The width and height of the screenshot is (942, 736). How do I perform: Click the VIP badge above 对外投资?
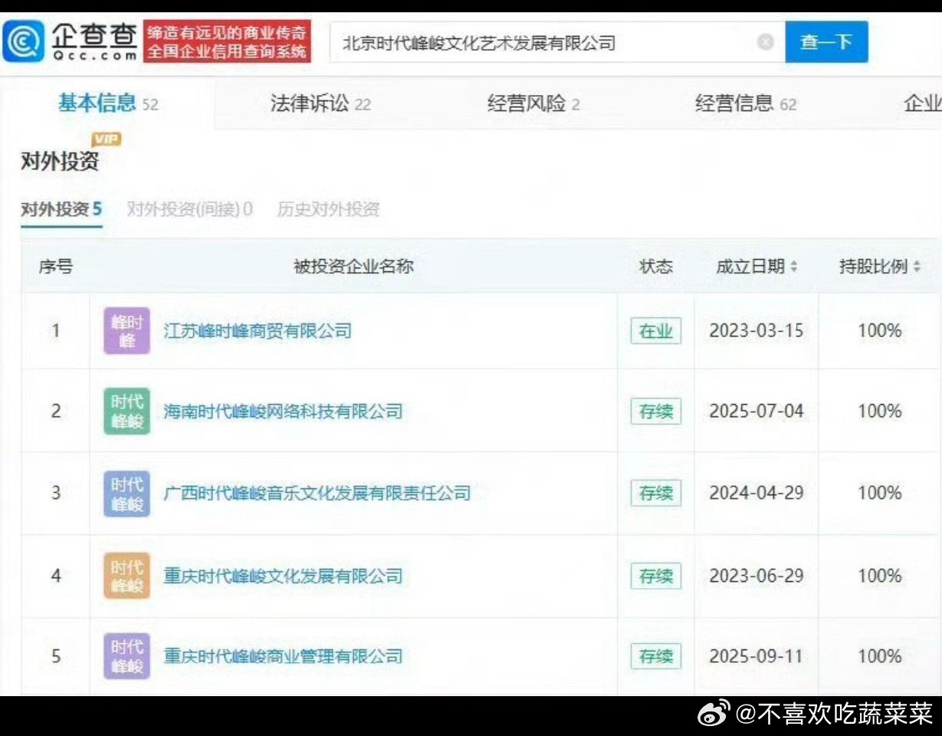pyautogui.click(x=107, y=139)
